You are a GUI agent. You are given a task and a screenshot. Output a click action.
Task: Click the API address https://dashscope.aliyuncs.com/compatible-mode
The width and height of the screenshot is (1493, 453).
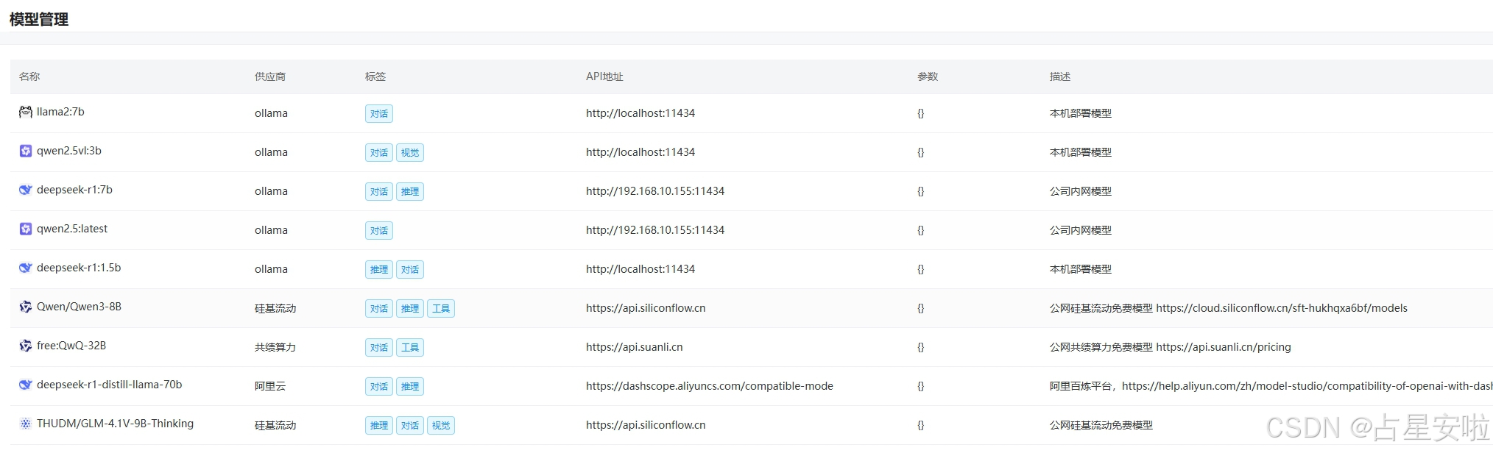710,386
